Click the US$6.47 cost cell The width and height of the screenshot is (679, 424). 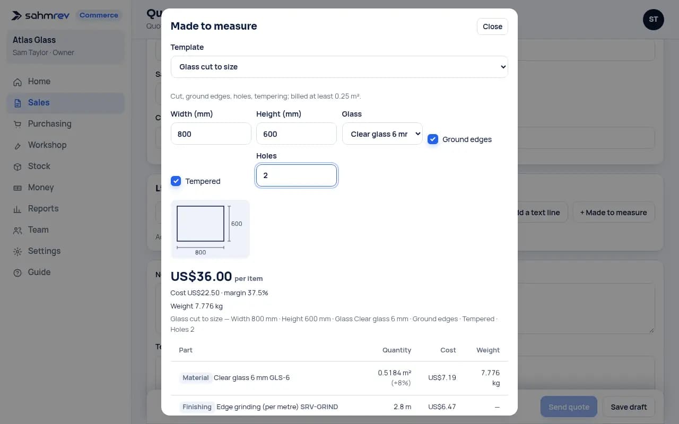[x=442, y=407]
